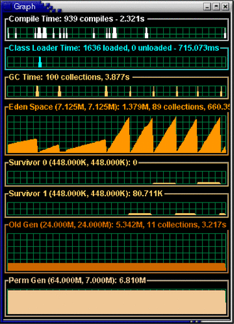Viewport: 234px width, 324px height.
Task: Click inside the Eden Space sawtooth graph
Action: (x=117, y=134)
